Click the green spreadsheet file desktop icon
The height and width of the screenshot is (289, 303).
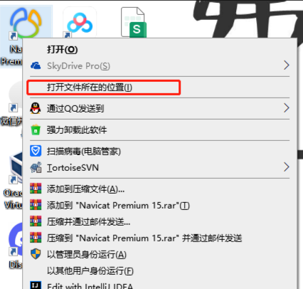[x=134, y=23]
